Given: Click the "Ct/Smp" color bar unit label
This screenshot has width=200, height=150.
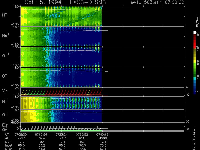Looking at the screenshot, I should [x=197, y=21].
